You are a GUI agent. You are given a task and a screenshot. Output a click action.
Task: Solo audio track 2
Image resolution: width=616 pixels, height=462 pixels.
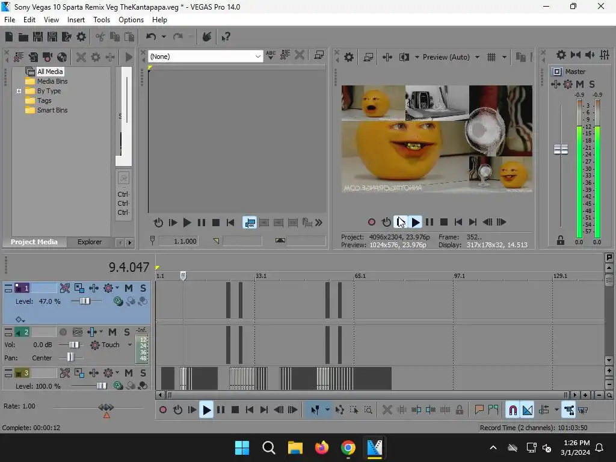127,332
